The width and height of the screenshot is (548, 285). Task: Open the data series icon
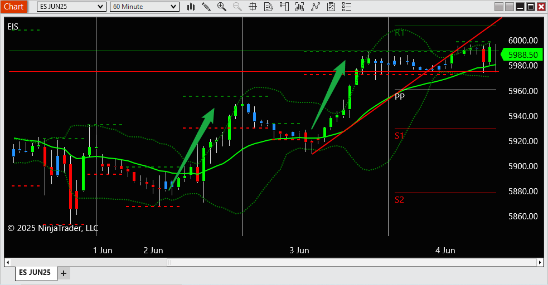coord(299,7)
